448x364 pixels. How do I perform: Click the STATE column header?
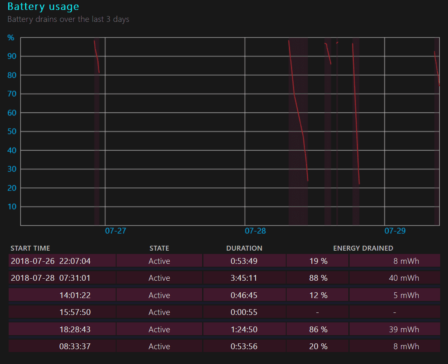tap(159, 248)
